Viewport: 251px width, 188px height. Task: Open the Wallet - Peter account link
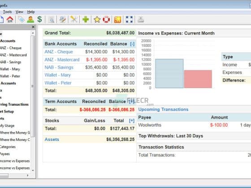[x=58, y=83]
